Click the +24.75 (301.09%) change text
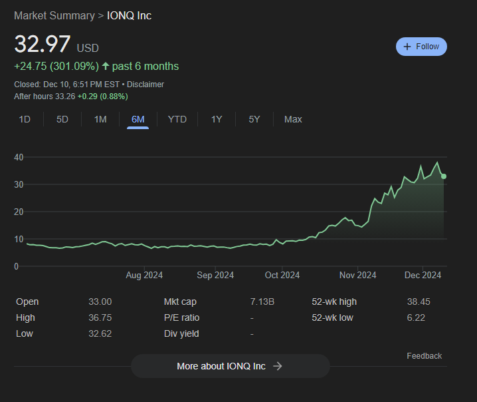 56,66
